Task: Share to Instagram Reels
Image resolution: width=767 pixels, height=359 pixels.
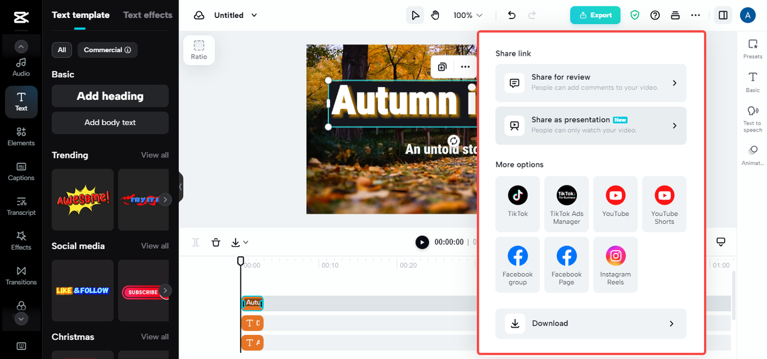Action: pos(615,264)
